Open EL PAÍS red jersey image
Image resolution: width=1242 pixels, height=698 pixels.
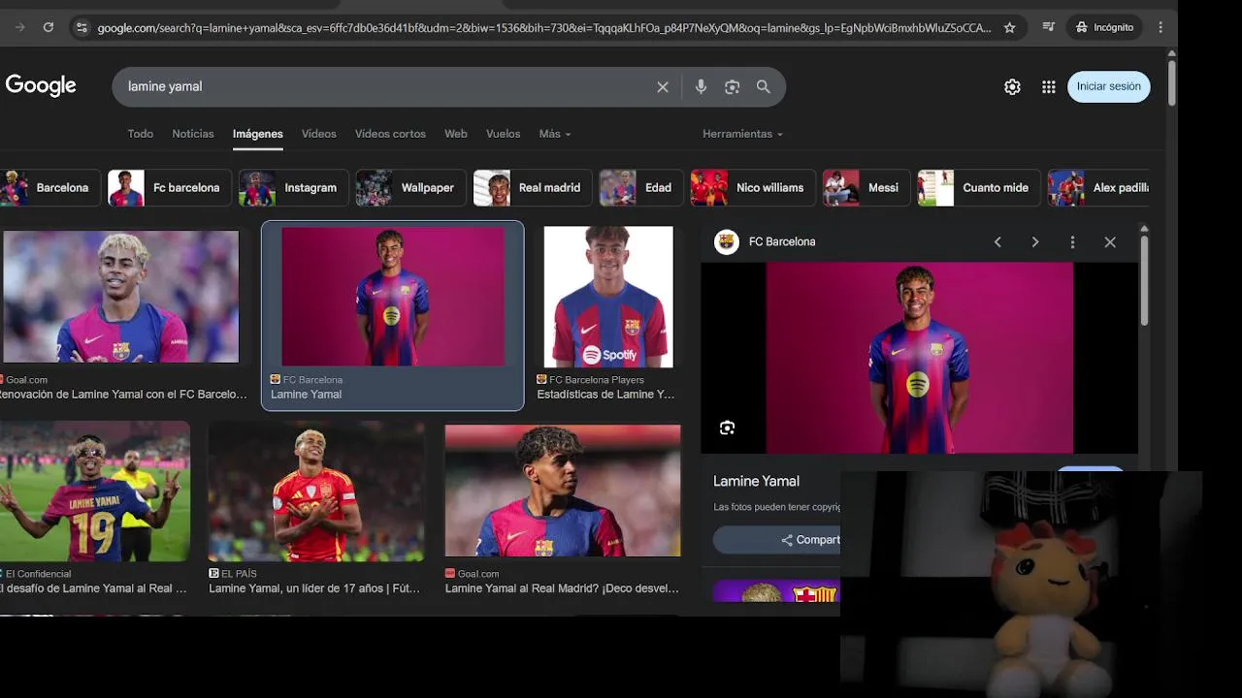click(316, 492)
